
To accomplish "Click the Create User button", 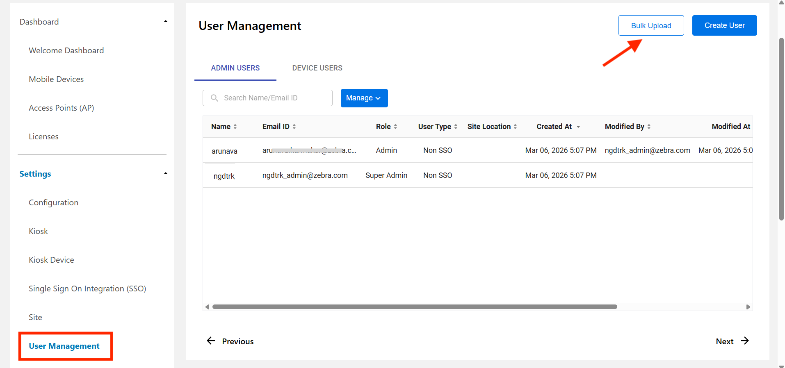I will coord(724,25).
